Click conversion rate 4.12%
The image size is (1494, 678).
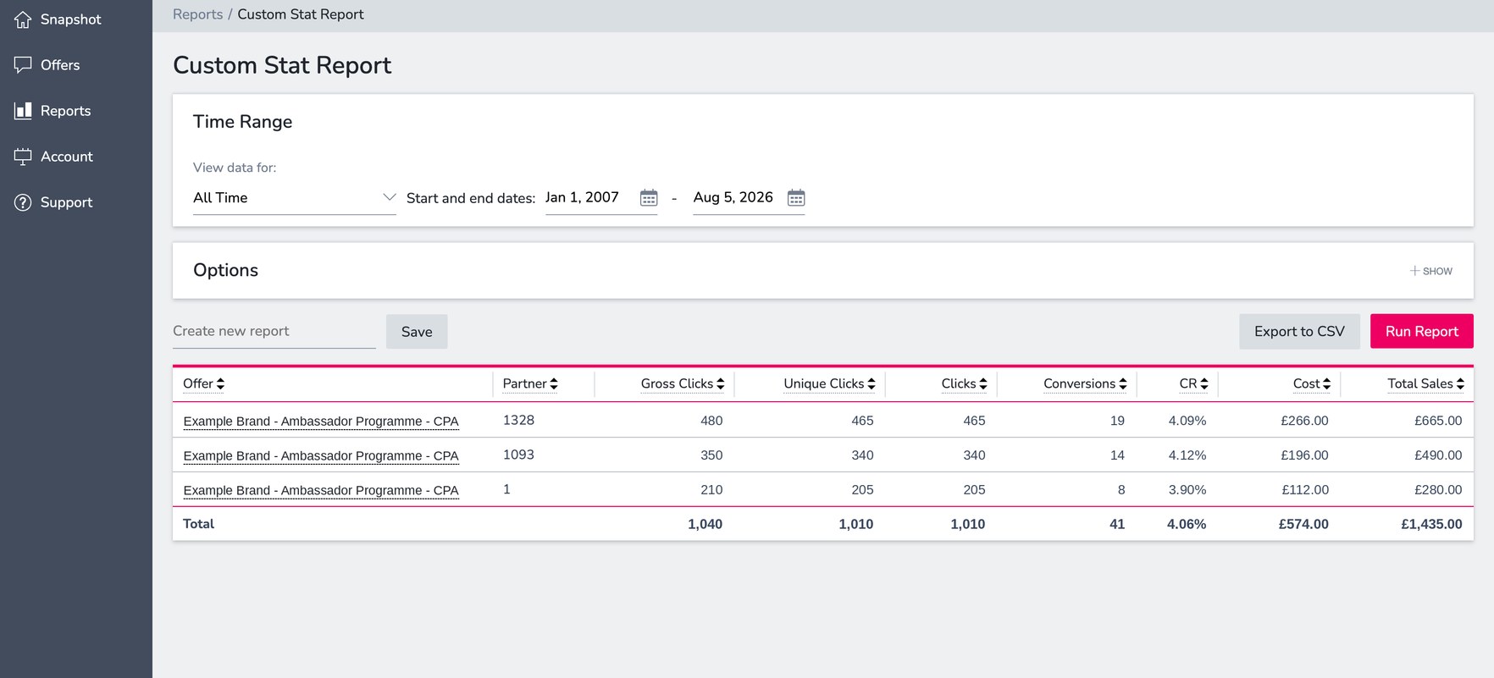1187,455
